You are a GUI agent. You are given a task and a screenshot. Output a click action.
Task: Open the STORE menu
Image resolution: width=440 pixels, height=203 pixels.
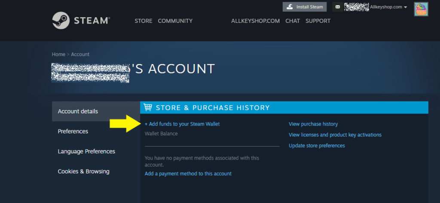pyautogui.click(x=143, y=21)
